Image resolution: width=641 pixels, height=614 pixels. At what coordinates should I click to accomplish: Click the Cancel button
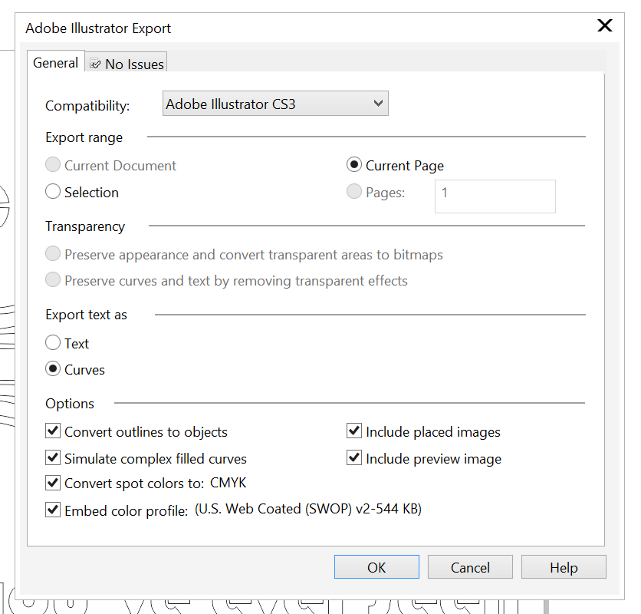point(470,567)
